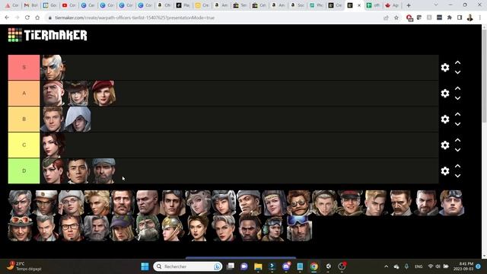
Task: Open browser side panel
Action: point(460,18)
